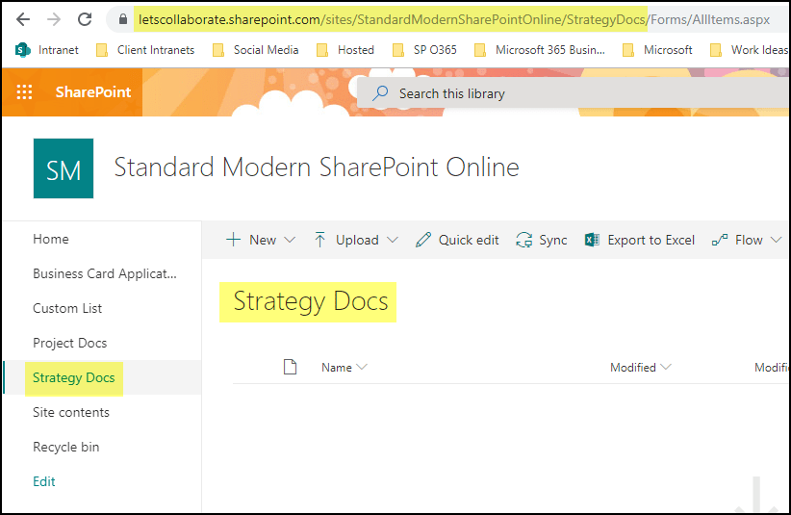Select Project Docs in left navigation
This screenshot has height=515, width=791.
pos(69,343)
